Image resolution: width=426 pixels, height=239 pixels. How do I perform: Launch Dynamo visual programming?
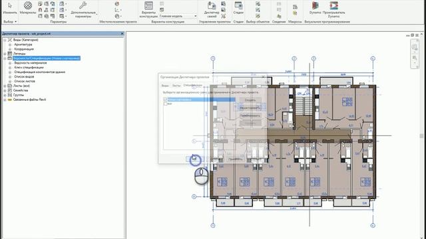(x=315, y=8)
